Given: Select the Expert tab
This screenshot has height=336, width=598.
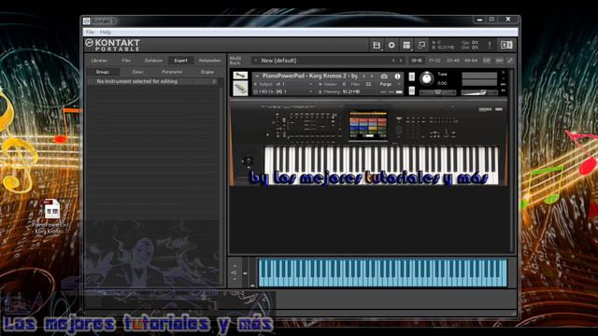Looking at the screenshot, I should (x=180, y=60).
